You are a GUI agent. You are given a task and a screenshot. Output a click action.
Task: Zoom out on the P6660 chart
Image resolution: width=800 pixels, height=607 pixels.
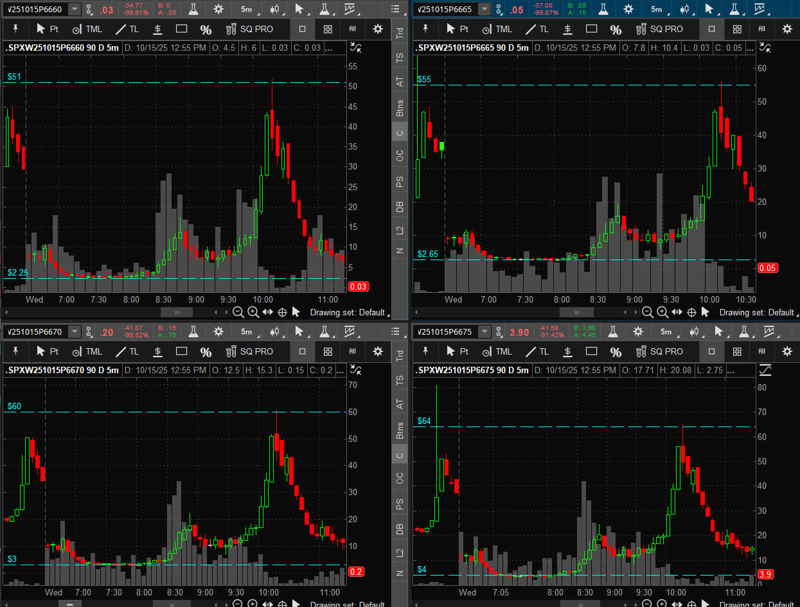(238, 312)
